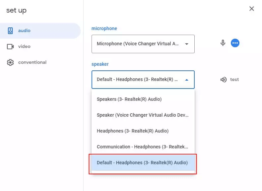This screenshot has height=191, width=262.
Task: Close the set up dialog
Action: 252,9
